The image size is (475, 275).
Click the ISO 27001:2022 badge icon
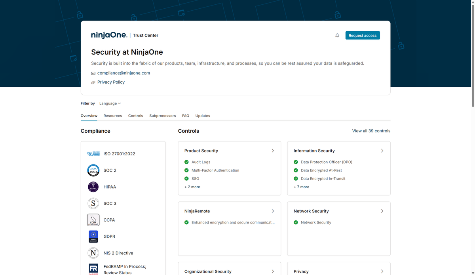(x=93, y=154)
